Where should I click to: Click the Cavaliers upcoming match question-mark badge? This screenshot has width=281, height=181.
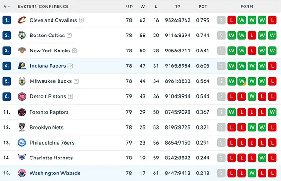point(222,20)
